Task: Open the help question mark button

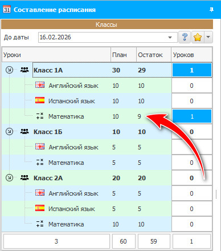Action: click(x=185, y=37)
